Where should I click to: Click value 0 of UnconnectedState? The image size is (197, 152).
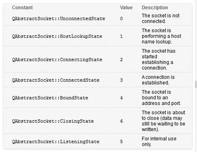(x=121, y=19)
